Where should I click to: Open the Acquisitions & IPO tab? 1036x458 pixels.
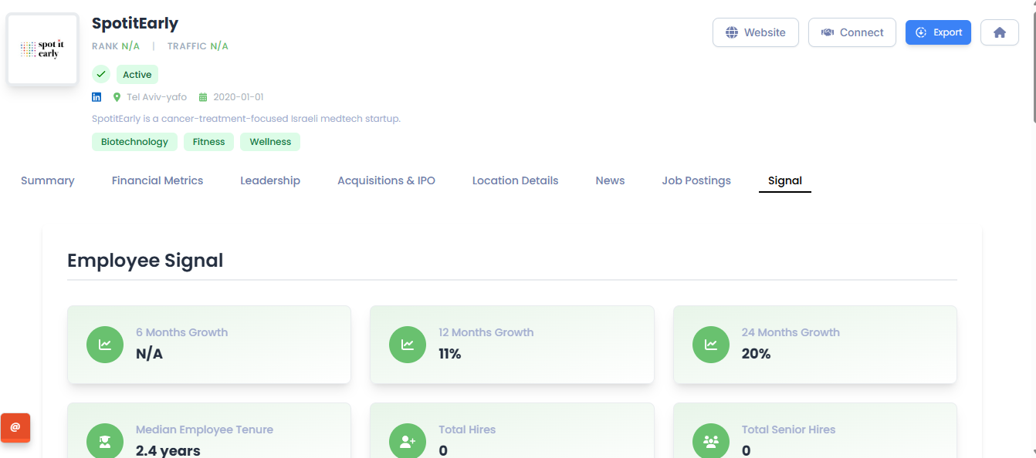click(386, 180)
